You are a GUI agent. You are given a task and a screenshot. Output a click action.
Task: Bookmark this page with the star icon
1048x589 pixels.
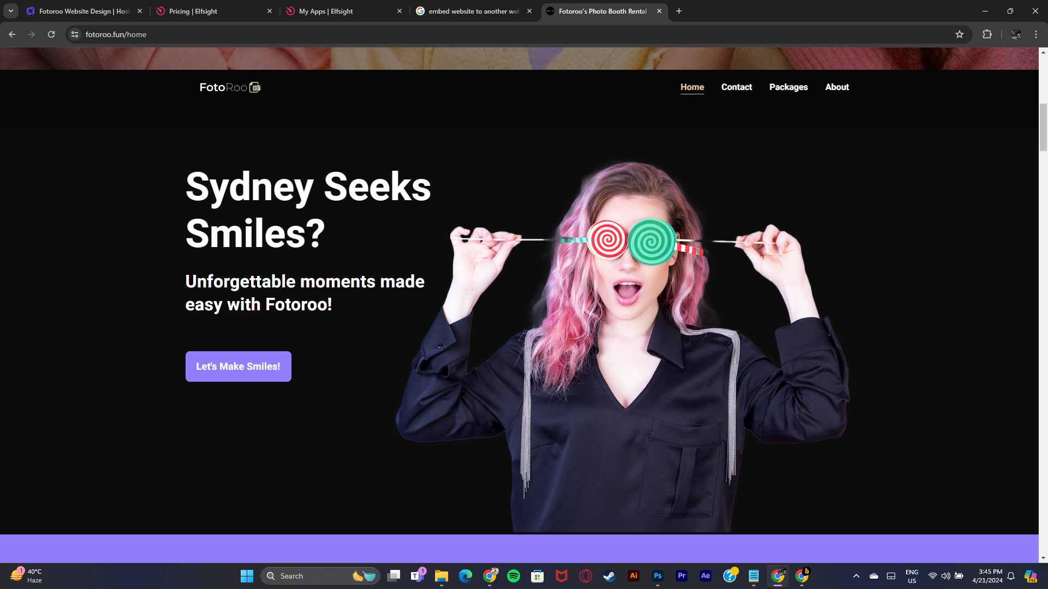click(x=959, y=34)
